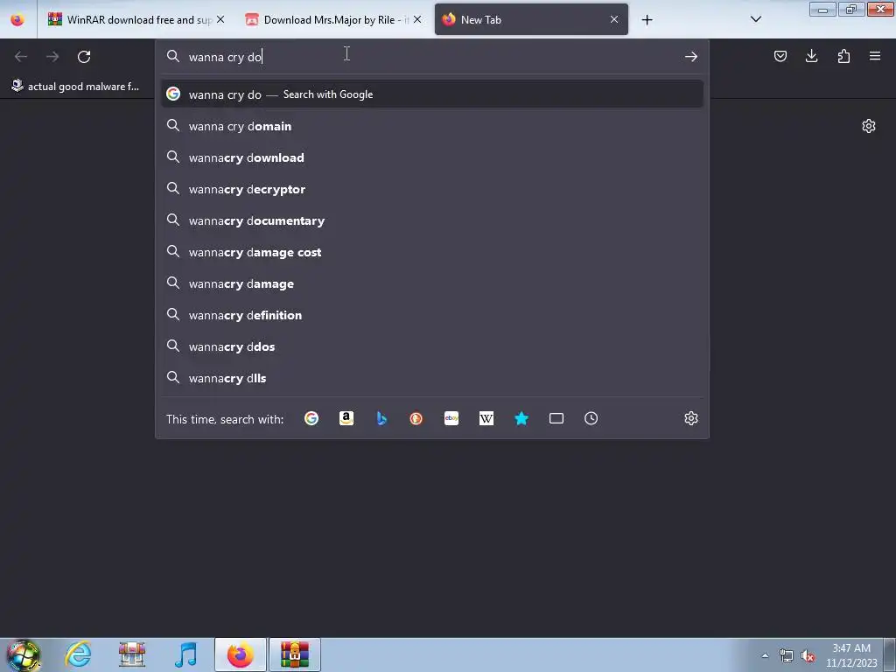Search bookmarks via star icon

tap(521, 418)
